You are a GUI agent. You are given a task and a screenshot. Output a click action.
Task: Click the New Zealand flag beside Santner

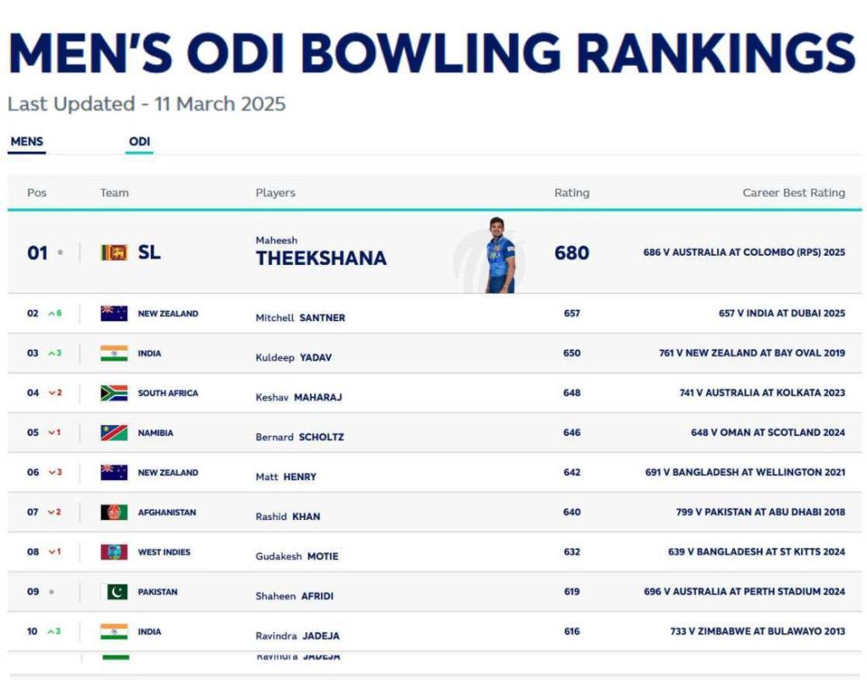click(x=113, y=313)
